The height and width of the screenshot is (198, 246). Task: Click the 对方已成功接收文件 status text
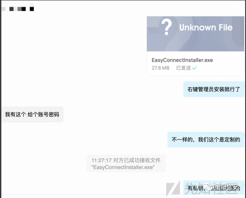[137, 160]
